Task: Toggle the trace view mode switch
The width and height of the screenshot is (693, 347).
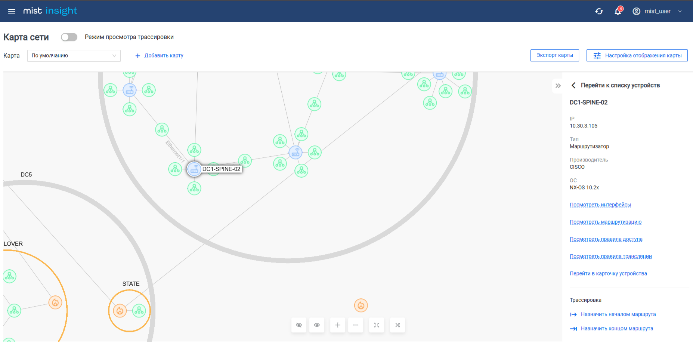Action: click(x=69, y=37)
